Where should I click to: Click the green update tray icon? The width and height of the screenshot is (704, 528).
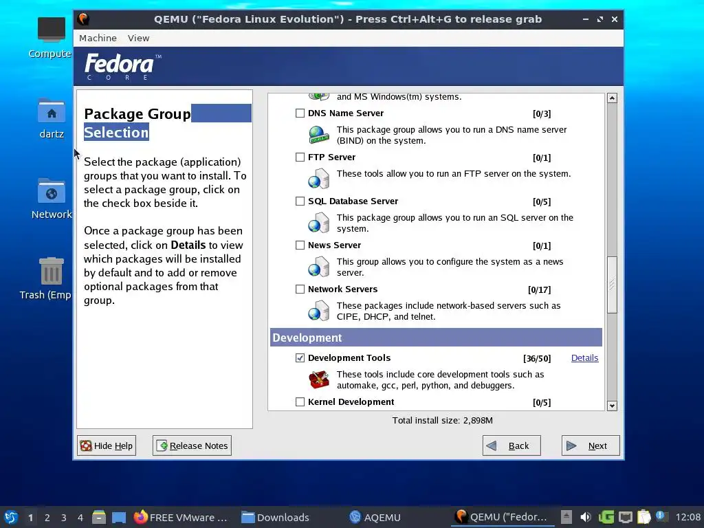[606, 517]
